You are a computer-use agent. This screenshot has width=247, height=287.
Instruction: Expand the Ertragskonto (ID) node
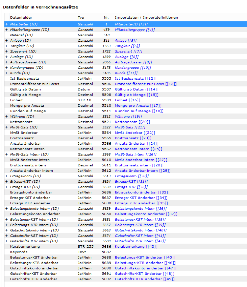pyautogui.click(x=6, y=176)
